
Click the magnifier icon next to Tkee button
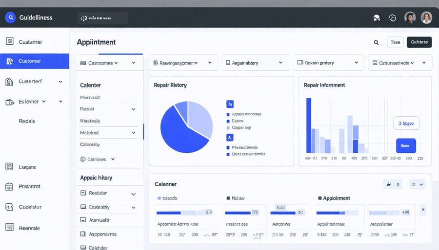point(376,42)
